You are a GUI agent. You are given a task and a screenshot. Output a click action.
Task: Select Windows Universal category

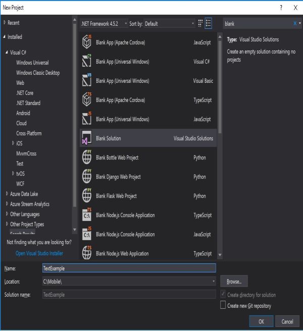[x=32, y=63]
